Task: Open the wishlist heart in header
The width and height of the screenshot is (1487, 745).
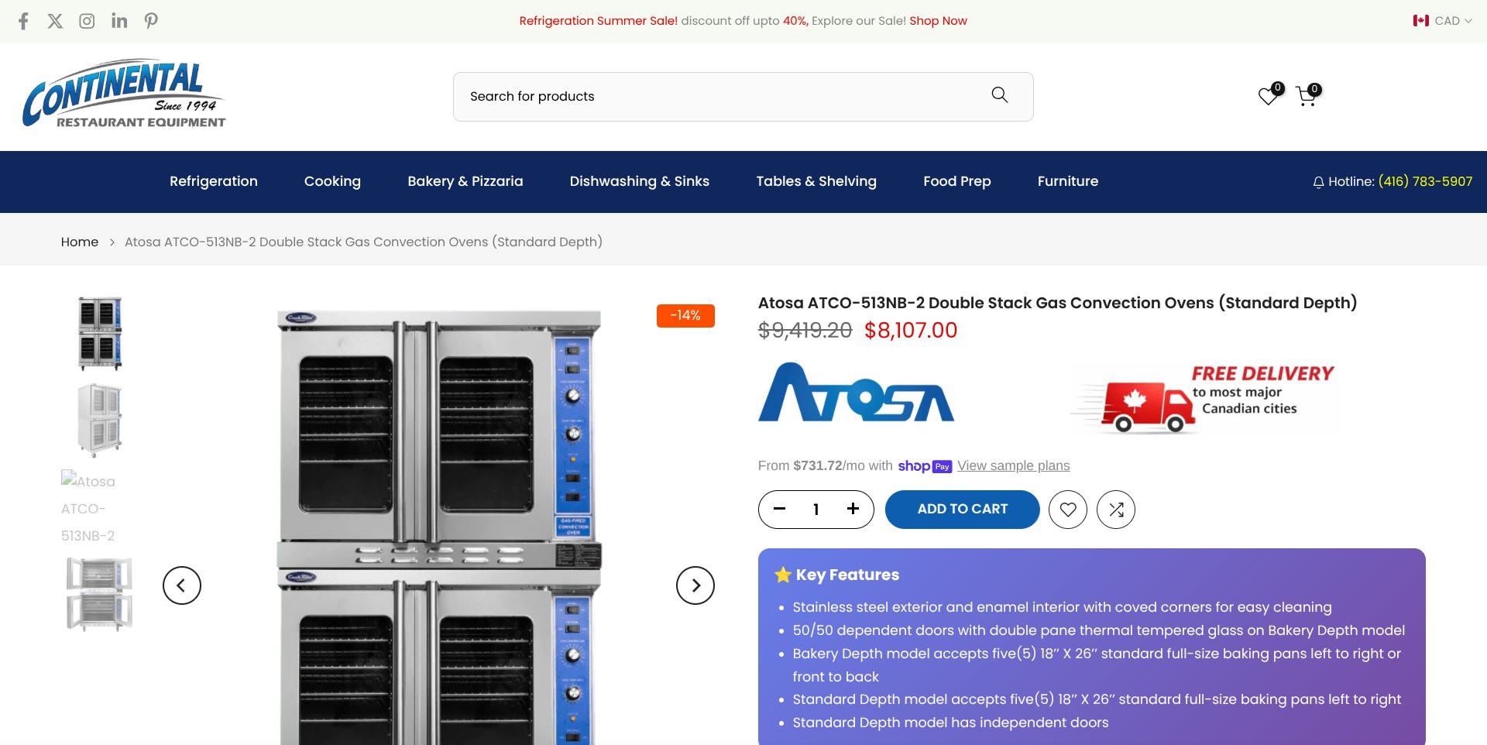Action: (x=1269, y=96)
